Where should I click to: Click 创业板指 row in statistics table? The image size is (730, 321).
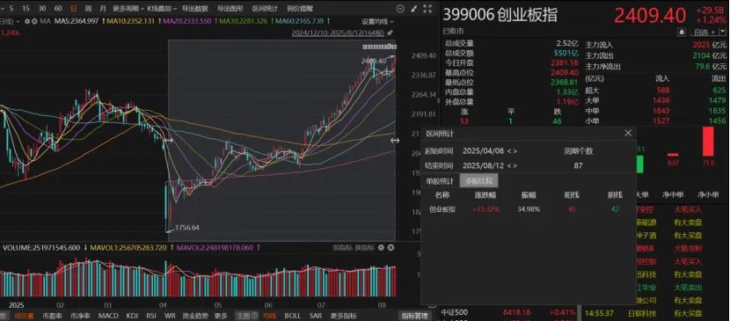tap(529, 209)
